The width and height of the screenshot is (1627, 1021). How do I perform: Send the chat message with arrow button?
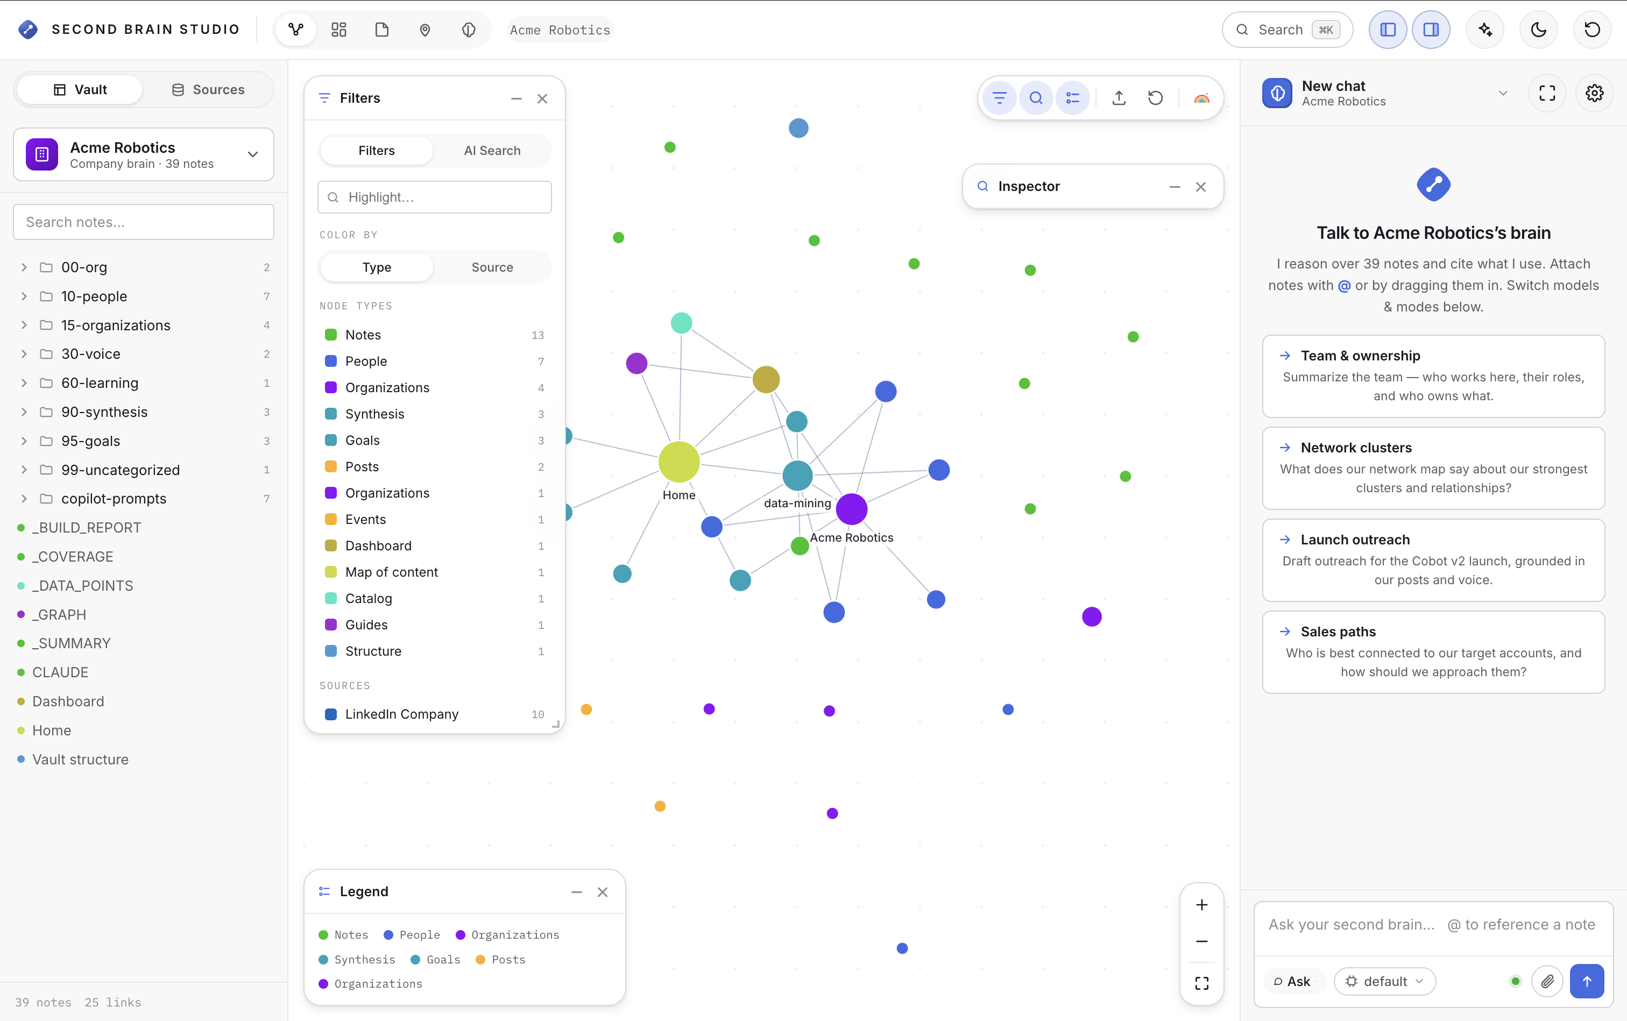pos(1587,981)
